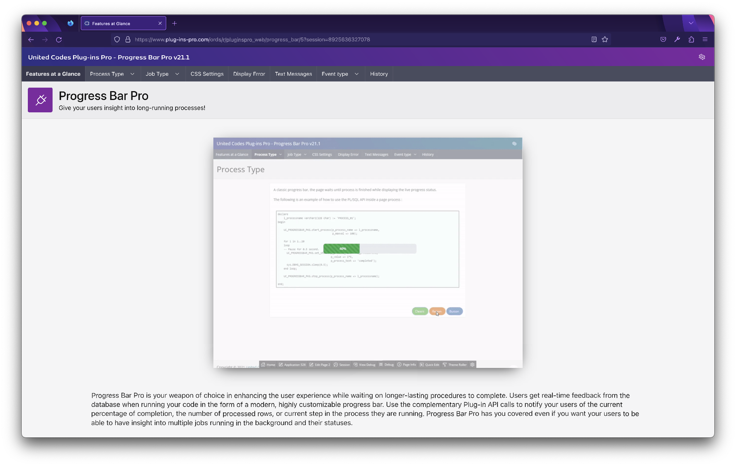Open the extensions puzzle icon
Image resolution: width=736 pixels, height=466 pixels.
691,39
